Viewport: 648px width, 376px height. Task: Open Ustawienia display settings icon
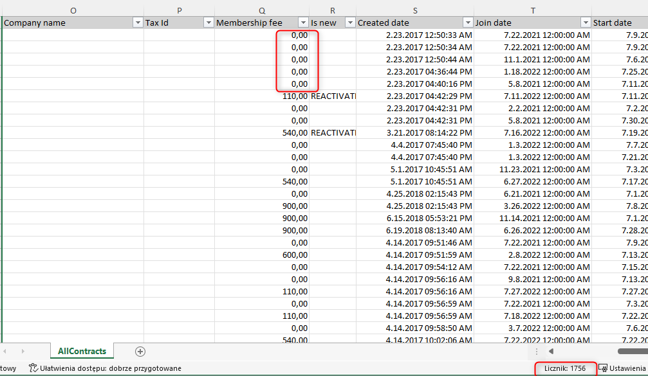(x=603, y=368)
